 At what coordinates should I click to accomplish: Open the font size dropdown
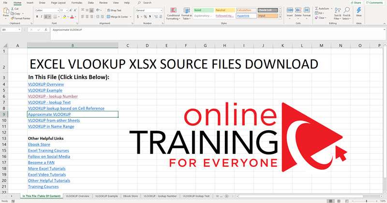pyautogui.click(x=67, y=10)
